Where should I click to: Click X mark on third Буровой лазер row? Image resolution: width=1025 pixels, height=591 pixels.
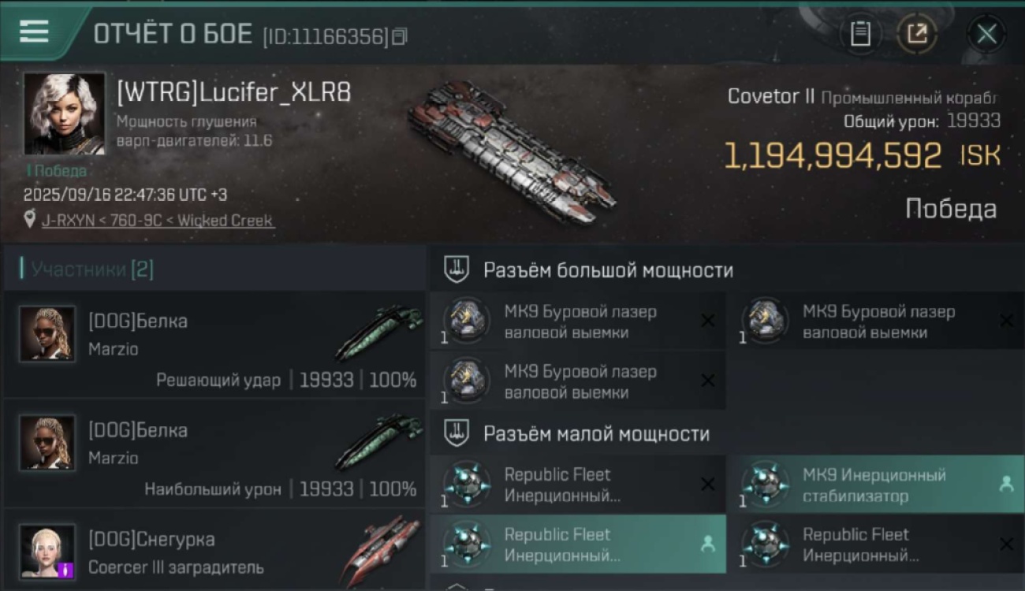pos(708,381)
